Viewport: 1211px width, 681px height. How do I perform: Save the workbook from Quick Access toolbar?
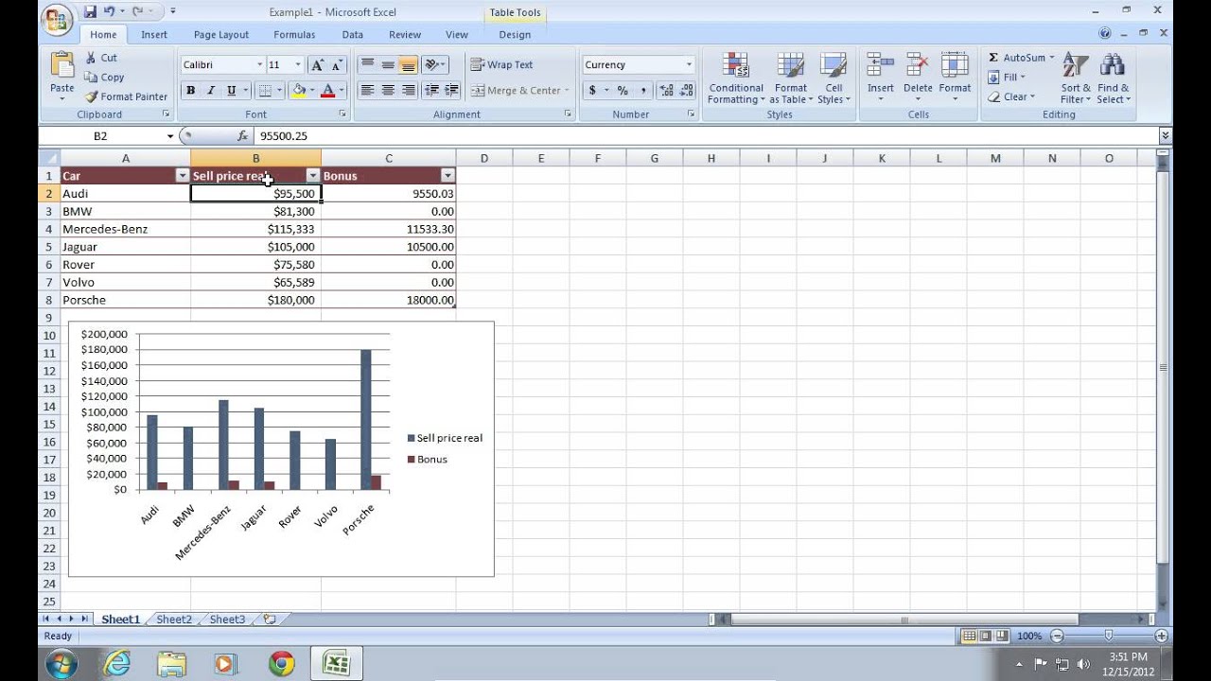pos(90,12)
